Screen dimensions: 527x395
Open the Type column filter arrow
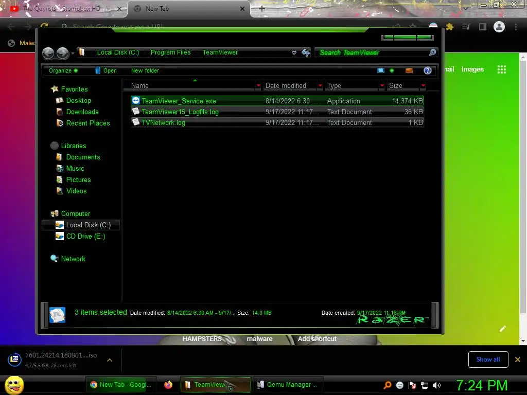[x=382, y=86]
